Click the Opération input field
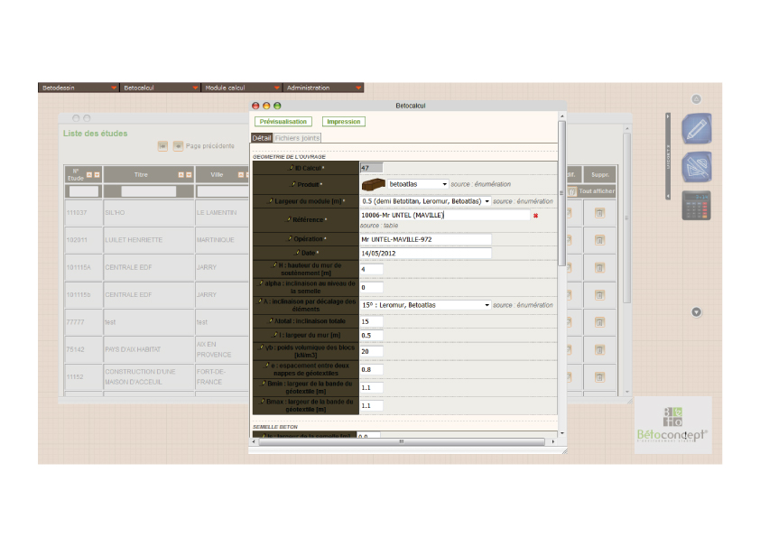 (425, 239)
